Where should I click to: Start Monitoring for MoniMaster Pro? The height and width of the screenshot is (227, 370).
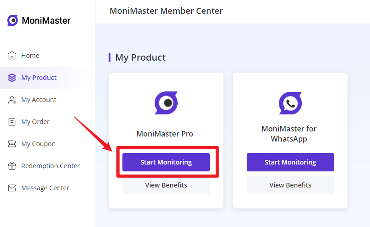pos(166,162)
